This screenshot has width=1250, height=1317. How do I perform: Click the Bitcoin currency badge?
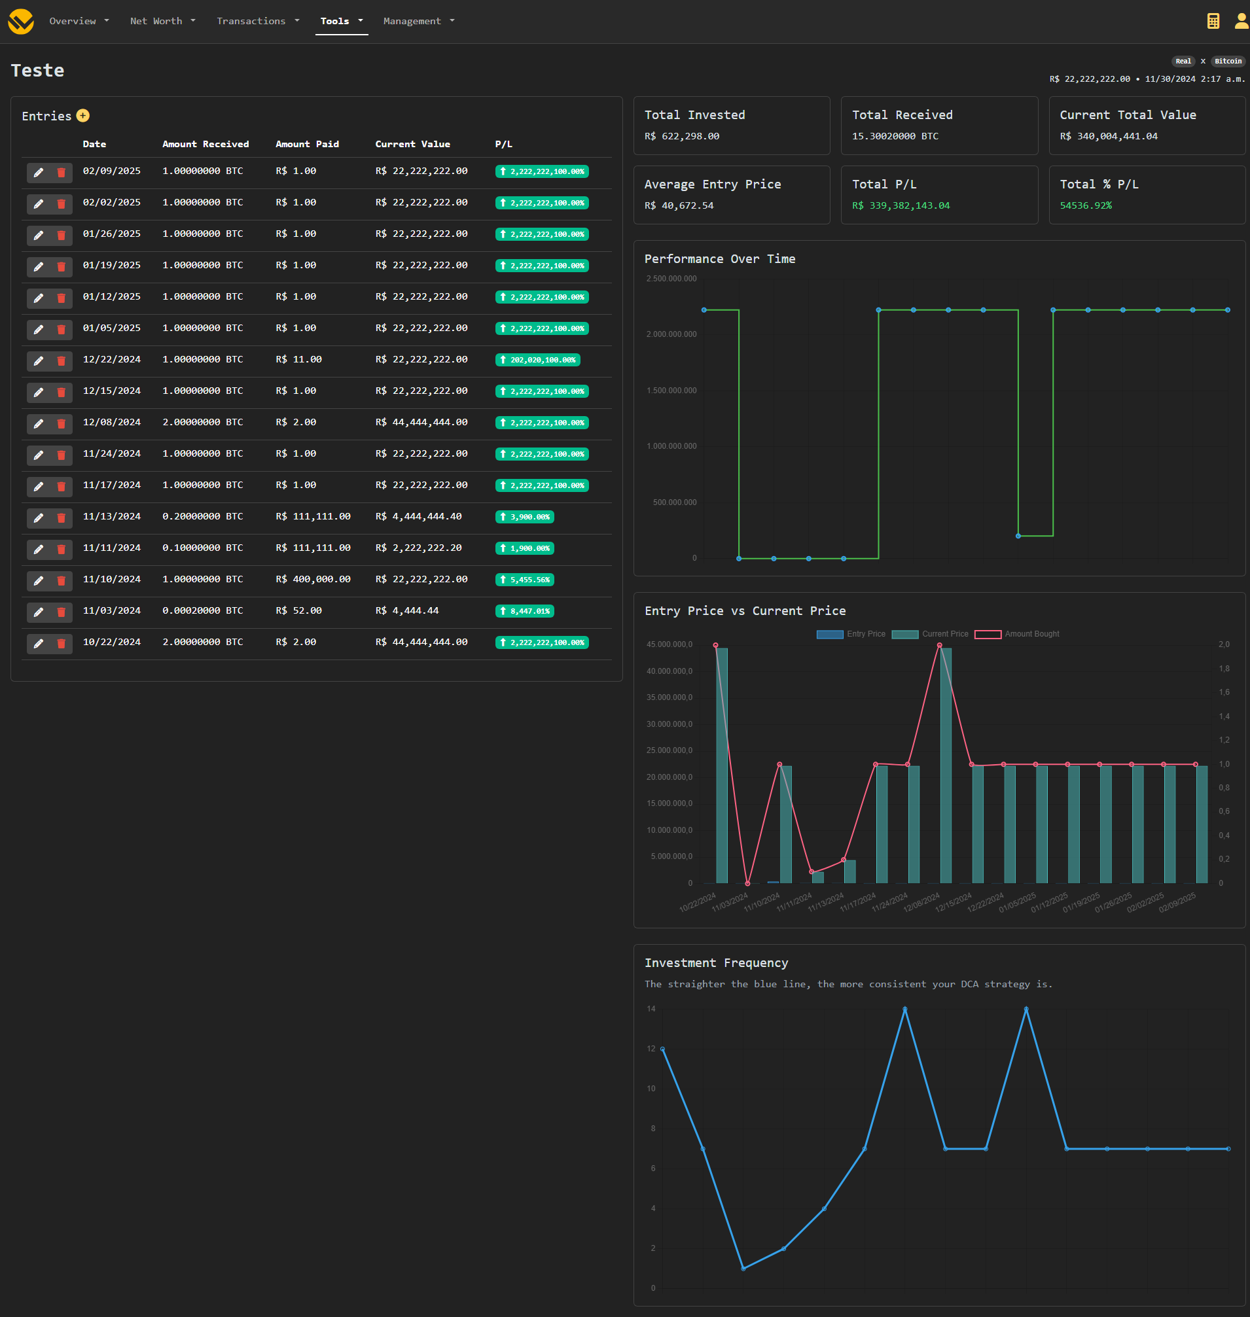point(1227,61)
